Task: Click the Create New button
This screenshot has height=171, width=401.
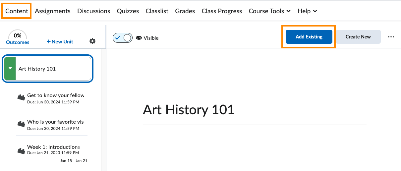Action: point(358,37)
